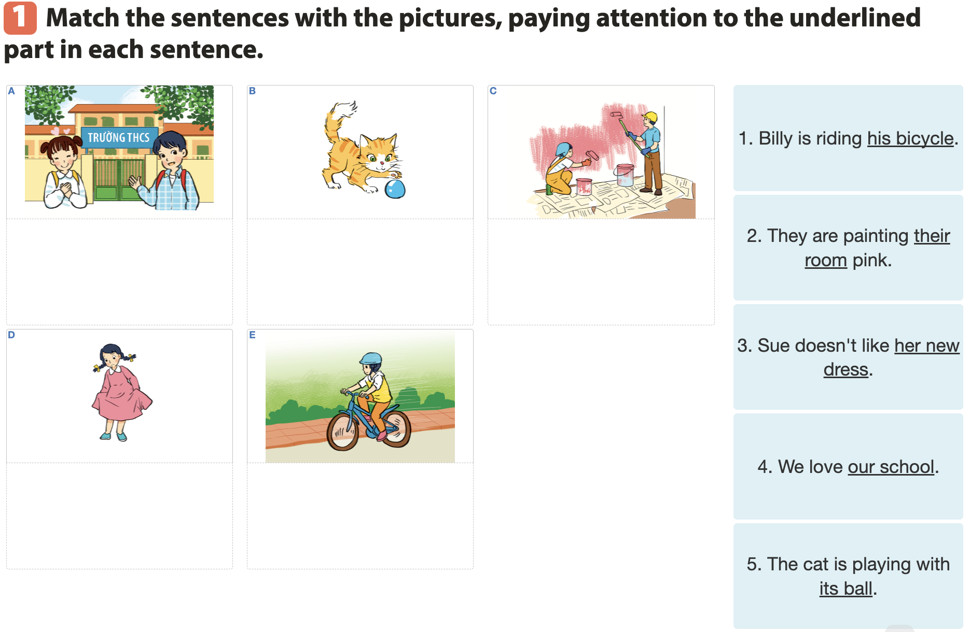Select the "We love our school" sentence card
Screen dimensions: 970x632
(x=848, y=466)
